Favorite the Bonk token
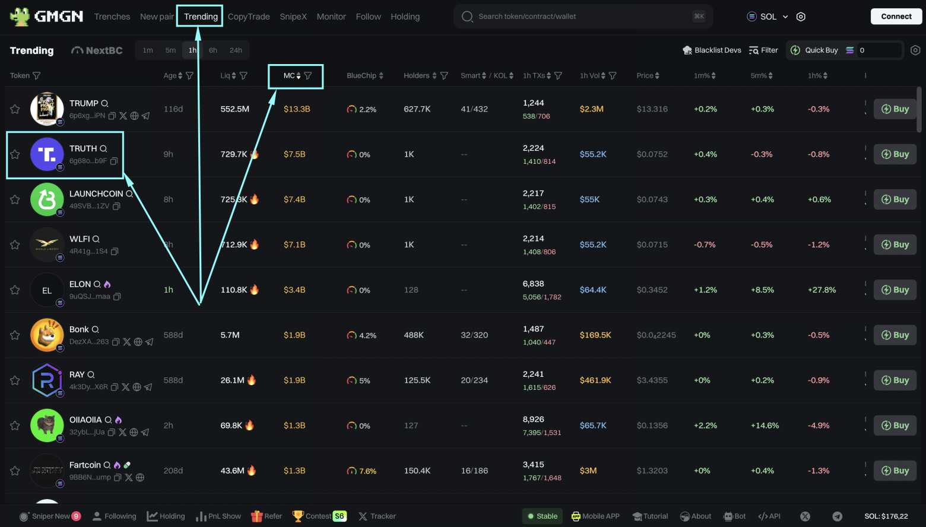Viewport: 926px width, 527px height. tap(15, 335)
